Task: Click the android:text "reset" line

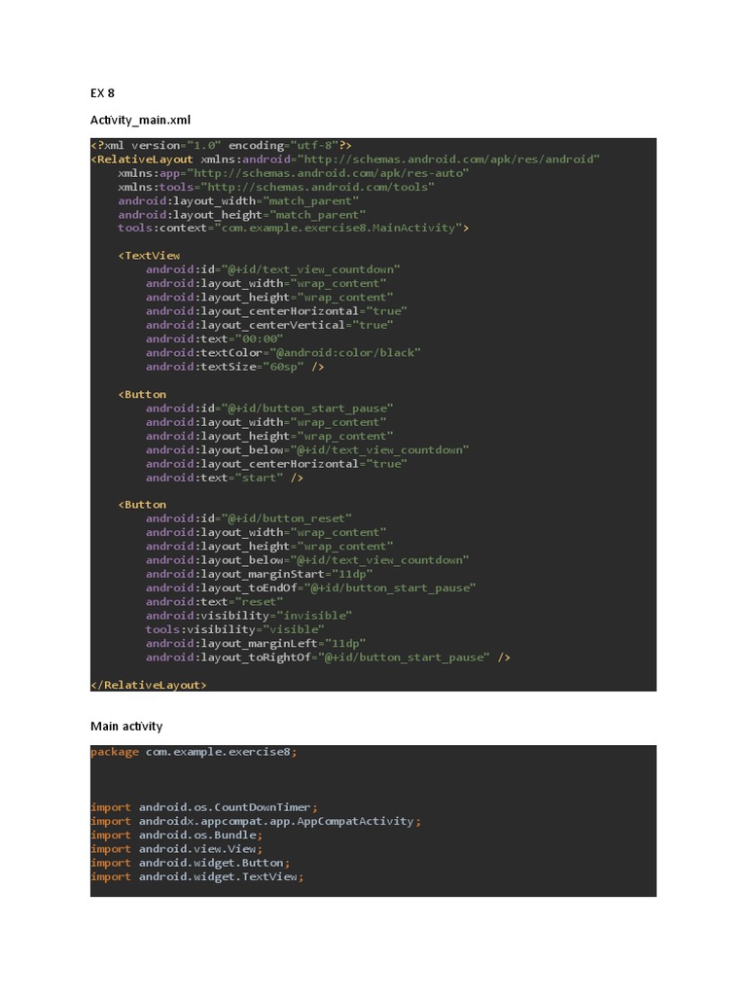Action: (x=214, y=601)
